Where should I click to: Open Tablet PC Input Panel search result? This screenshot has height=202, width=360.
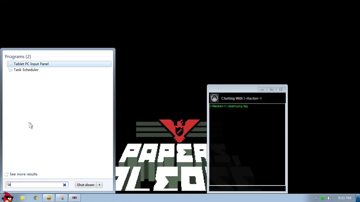tap(59, 64)
